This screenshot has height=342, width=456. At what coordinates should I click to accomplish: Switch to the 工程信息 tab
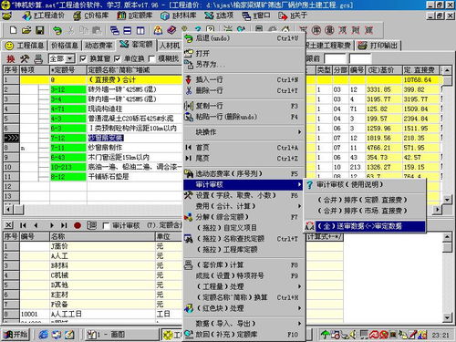click(25, 46)
